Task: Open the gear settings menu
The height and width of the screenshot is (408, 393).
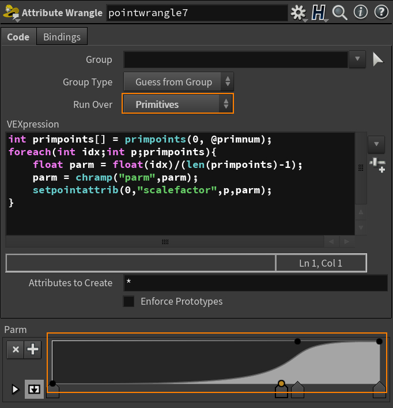Action: [298, 13]
